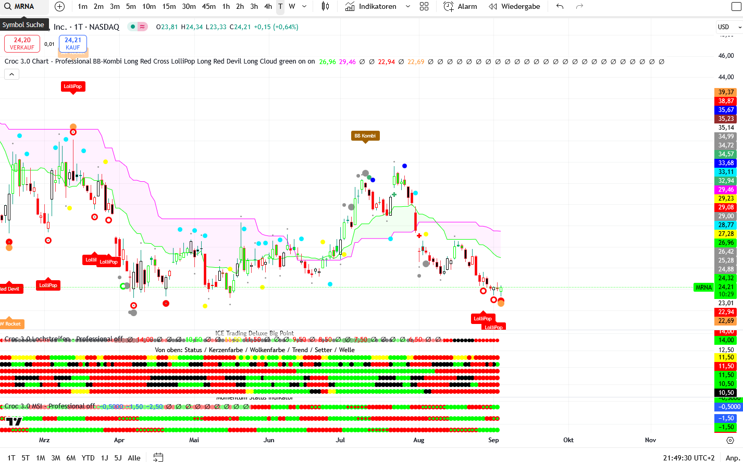Screen dimensions: 743x462
Task: Expand the timeframe intervals dropdown chevron
Action: [304, 7]
